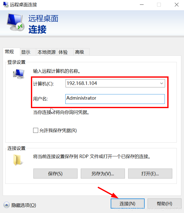Click the 帮助(H) button
This screenshot has height=213, width=184.
tap(165, 204)
